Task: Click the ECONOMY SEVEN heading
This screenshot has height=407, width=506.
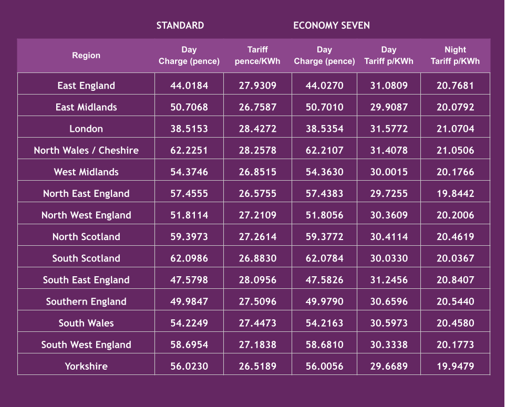Action: click(x=331, y=25)
